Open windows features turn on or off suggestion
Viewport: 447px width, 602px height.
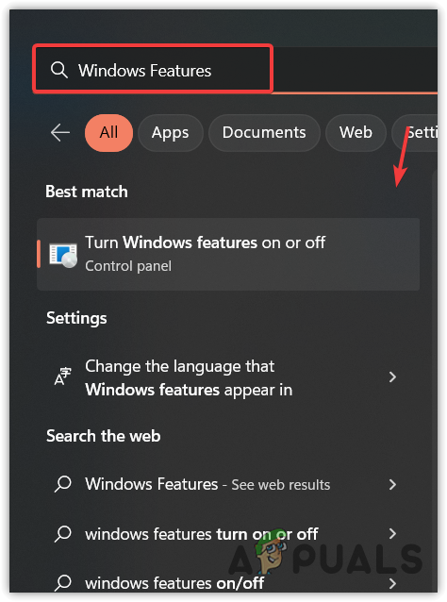click(x=228, y=534)
